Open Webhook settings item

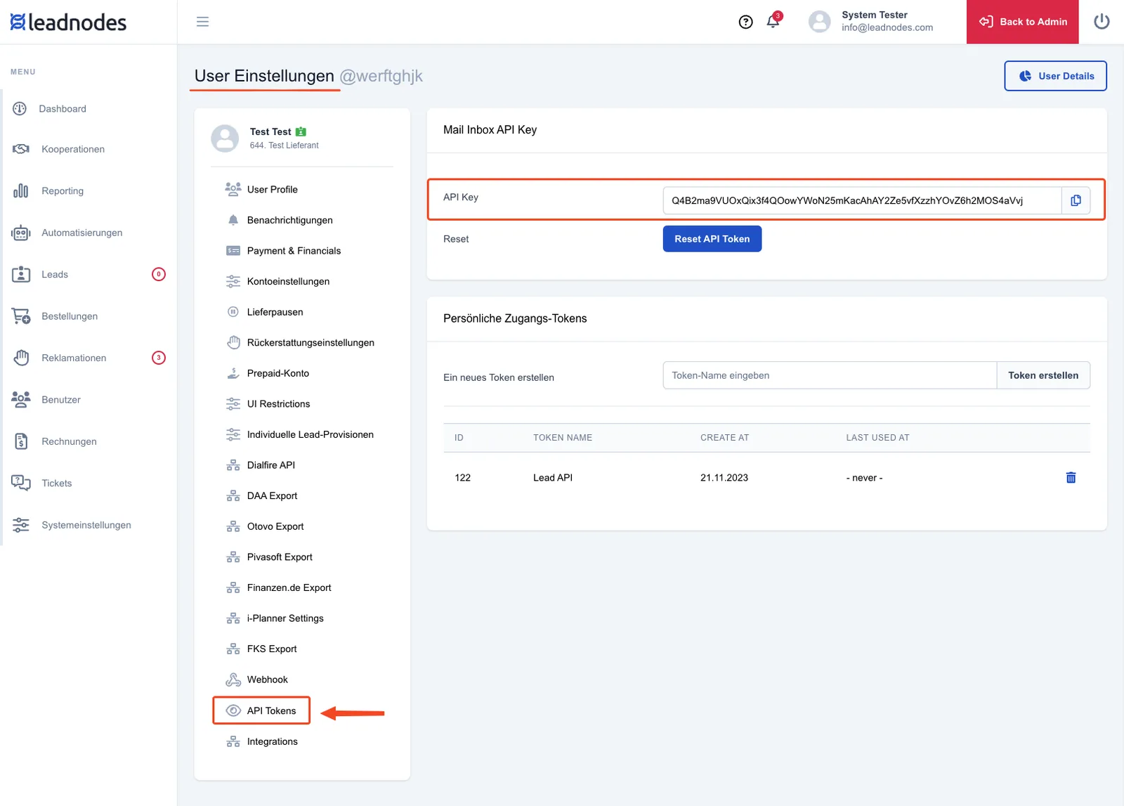click(x=268, y=680)
